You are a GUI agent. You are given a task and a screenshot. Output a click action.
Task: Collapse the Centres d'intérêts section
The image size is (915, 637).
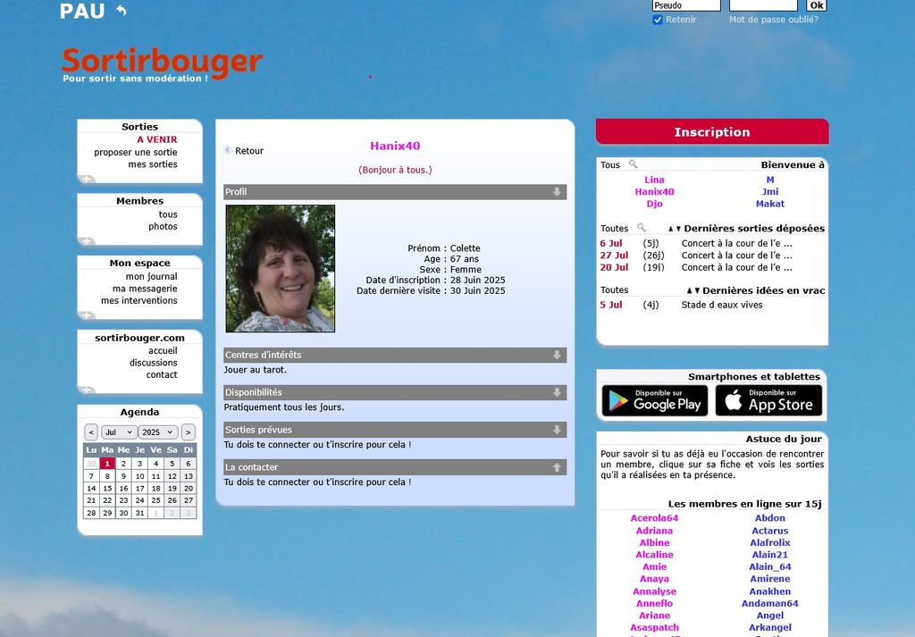tap(557, 355)
